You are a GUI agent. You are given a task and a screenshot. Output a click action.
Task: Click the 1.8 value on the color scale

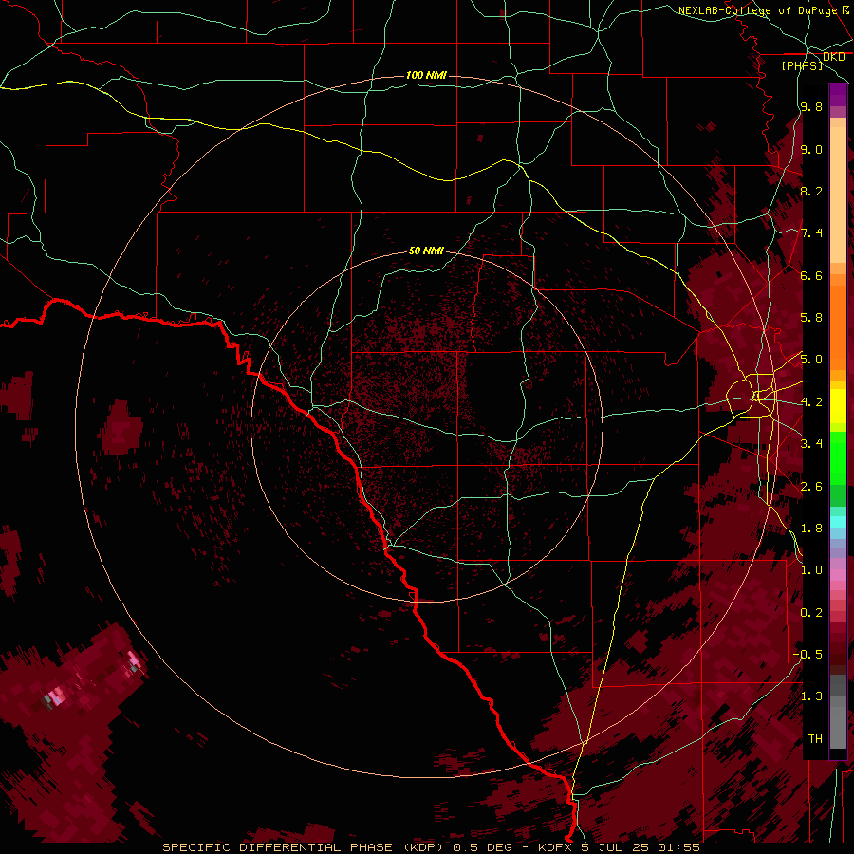811,529
